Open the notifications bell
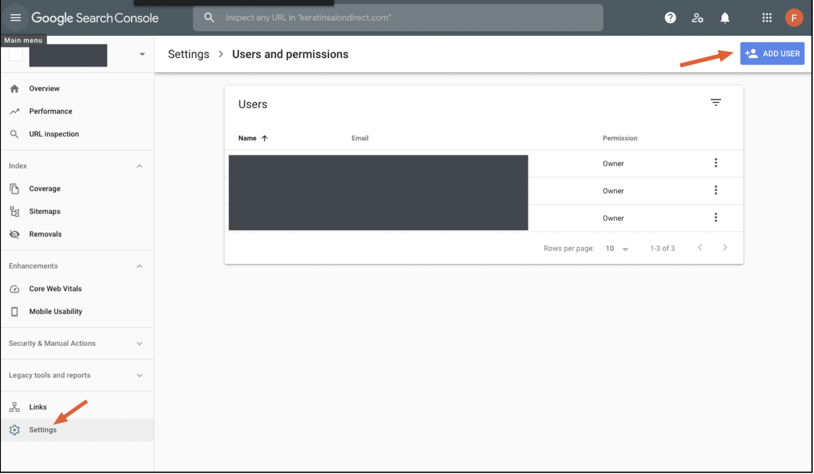 click(725, 18)
